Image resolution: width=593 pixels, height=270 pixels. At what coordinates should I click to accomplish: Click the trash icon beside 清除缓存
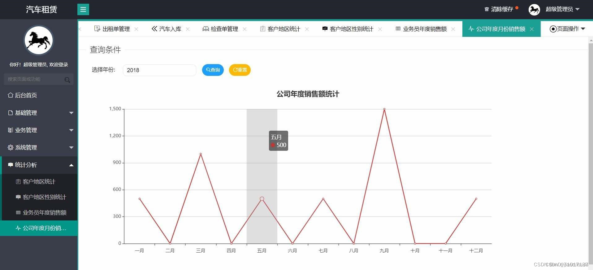point(487,9)
